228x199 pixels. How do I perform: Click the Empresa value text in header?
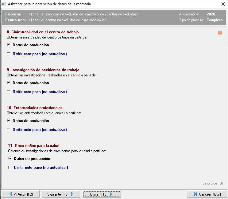83,14
